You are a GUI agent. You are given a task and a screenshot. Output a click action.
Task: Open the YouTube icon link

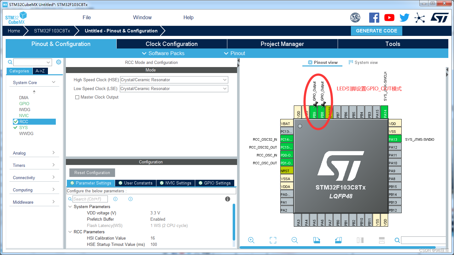(389, 18)
